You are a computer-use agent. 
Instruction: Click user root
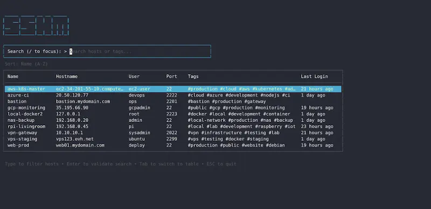coord(134,114)
